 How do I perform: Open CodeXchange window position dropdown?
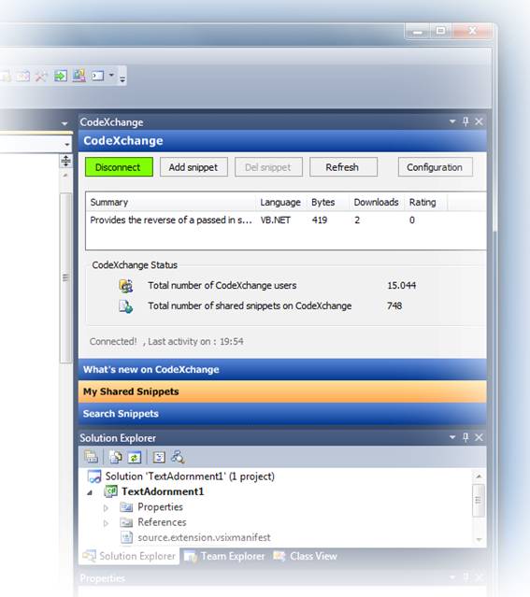(x=452, y=121)
